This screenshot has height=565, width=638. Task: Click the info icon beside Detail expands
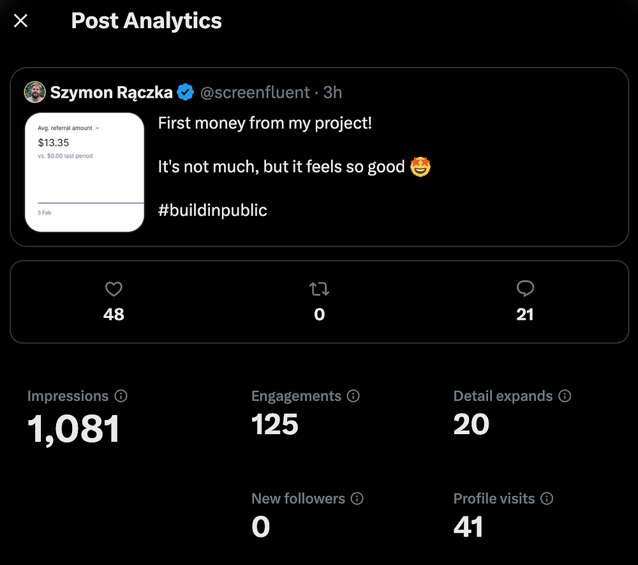(x=565, y=396)
